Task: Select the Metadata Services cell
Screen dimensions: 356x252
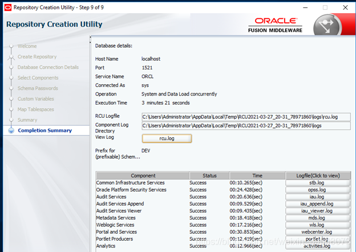Action: click(x=116, y=218)
